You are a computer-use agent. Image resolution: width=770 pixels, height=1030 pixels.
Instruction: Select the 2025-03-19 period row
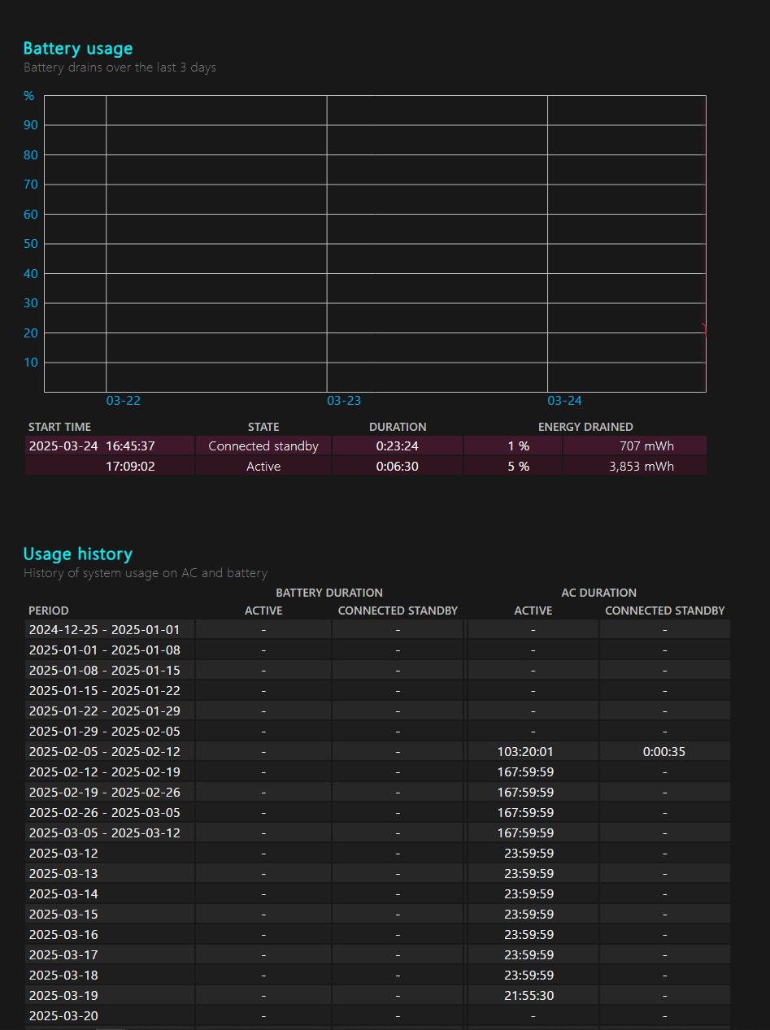coord(377,996)
